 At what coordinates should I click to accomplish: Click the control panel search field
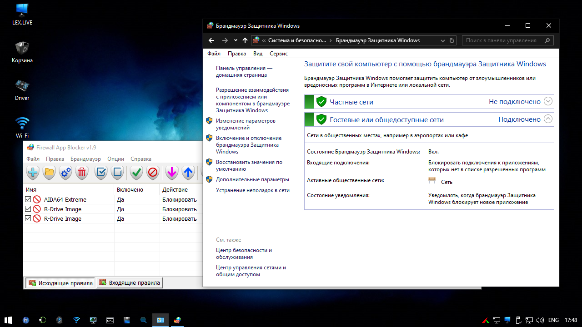pyautogui.click(x=502, y=40)
